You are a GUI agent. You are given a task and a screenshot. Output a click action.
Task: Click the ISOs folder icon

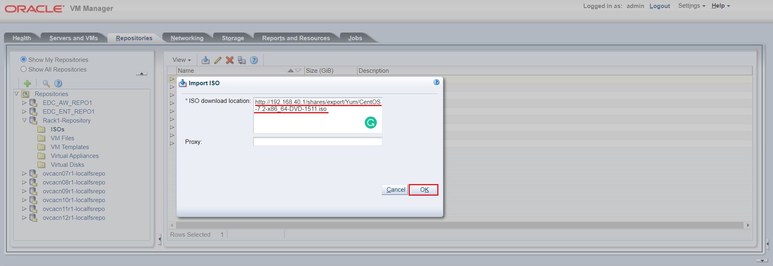tap(41, 129)
